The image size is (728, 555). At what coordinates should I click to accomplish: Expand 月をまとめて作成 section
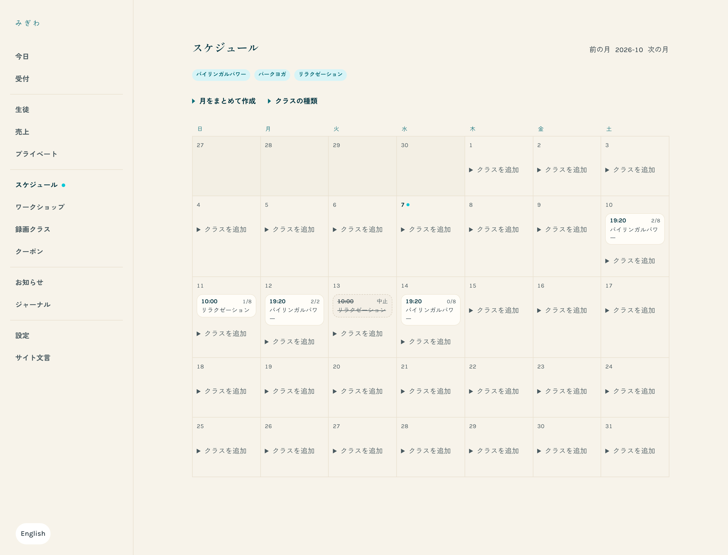pos(224,101)
